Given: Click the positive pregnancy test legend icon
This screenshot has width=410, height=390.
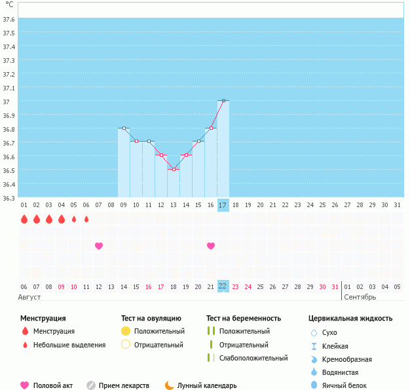Looking at the screenshot, I should click(211, 331).
